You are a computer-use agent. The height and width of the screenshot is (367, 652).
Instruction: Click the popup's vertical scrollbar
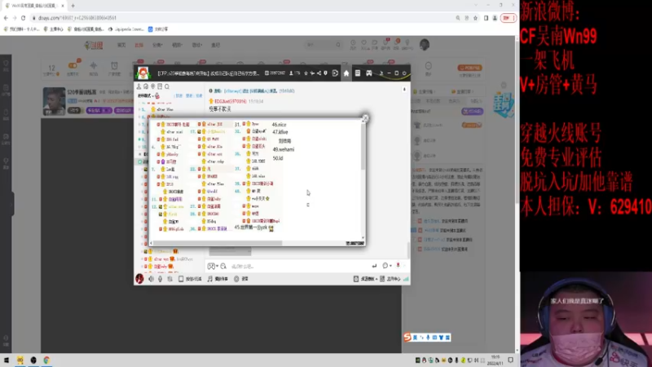click(x=363, y=146)
